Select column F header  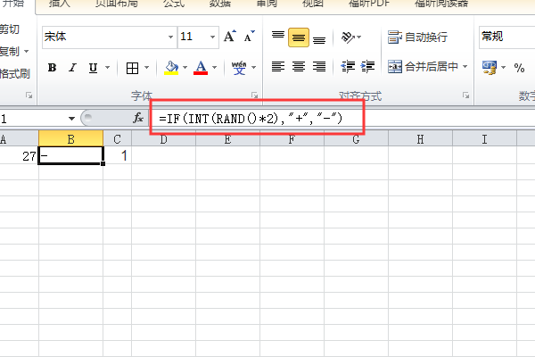(x=292, y=138)
